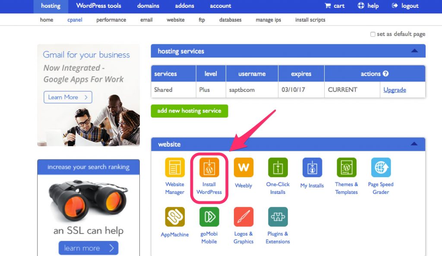442x256 pixels.
Task: Collapse the website panel
Action: click(414, 144)
